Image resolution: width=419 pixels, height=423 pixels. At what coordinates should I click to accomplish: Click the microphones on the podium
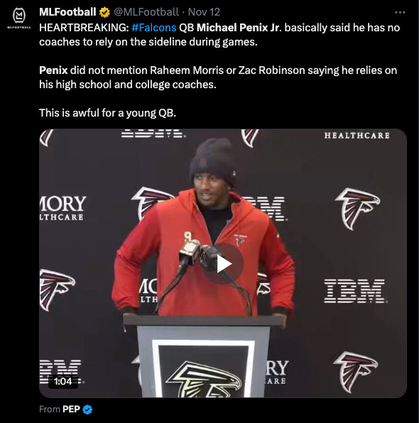[201, 254]
